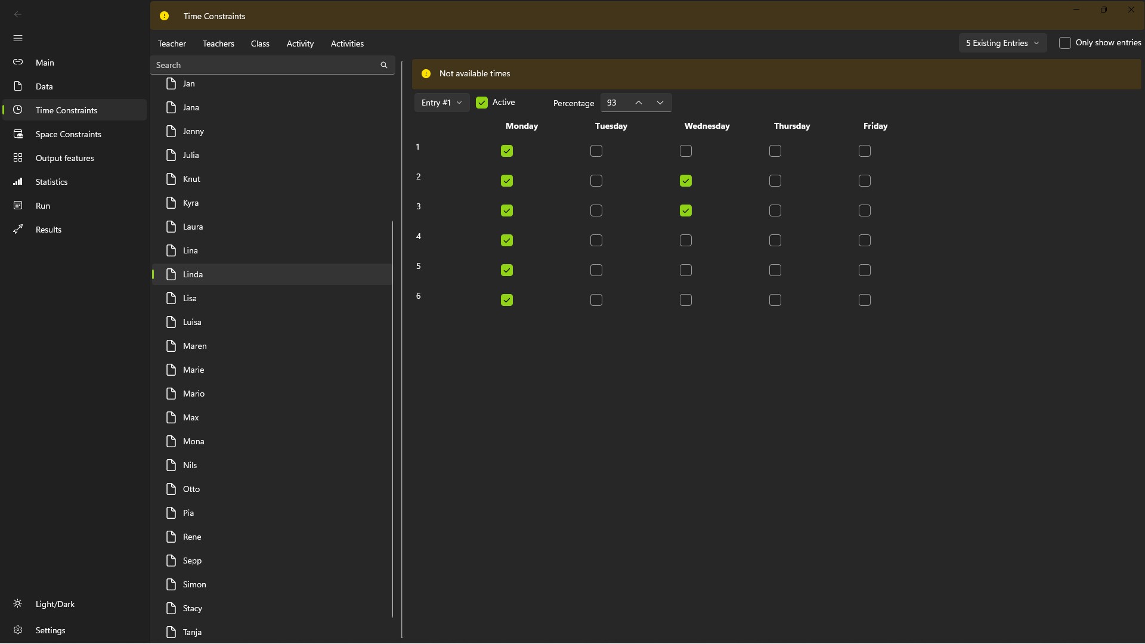Open Settings via gear icon

[18, 630]
